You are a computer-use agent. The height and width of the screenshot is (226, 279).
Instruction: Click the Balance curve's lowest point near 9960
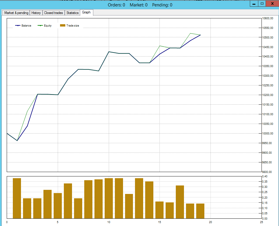[x=17, y=141]
